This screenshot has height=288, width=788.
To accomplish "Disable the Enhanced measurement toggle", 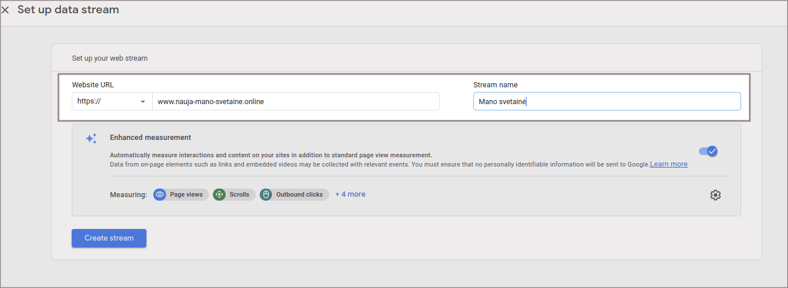I will (x=708, y=151).
